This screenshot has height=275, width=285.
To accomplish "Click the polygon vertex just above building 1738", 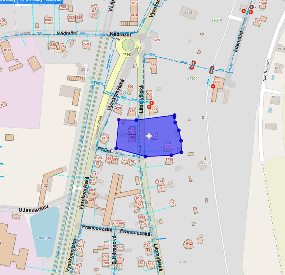I will click(x=171, y=155).
